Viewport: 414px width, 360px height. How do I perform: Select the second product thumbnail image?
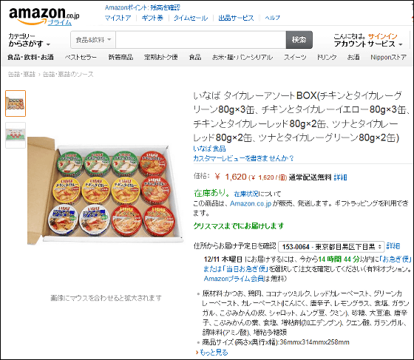tap(16, 135)
